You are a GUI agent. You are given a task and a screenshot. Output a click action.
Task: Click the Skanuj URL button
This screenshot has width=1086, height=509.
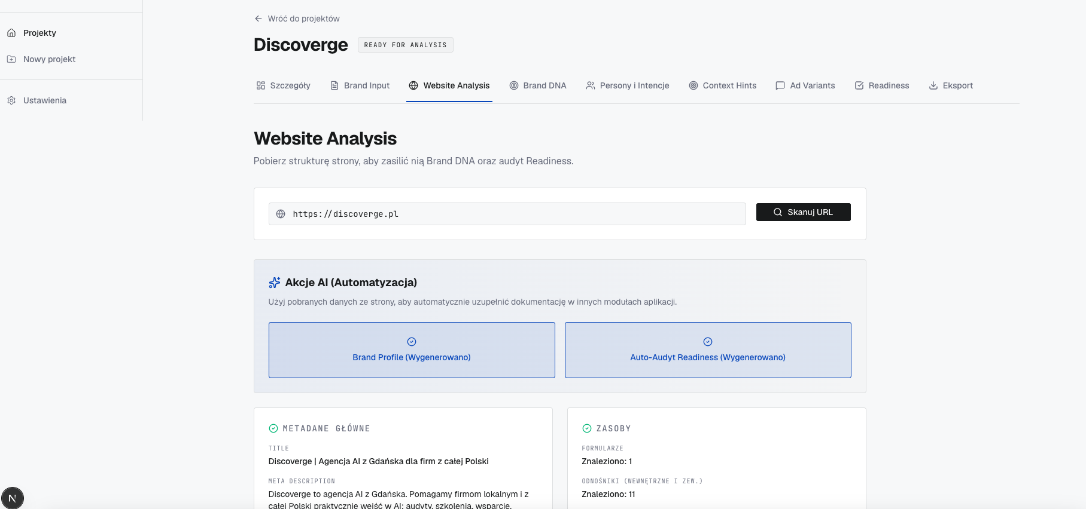point(803,212)
